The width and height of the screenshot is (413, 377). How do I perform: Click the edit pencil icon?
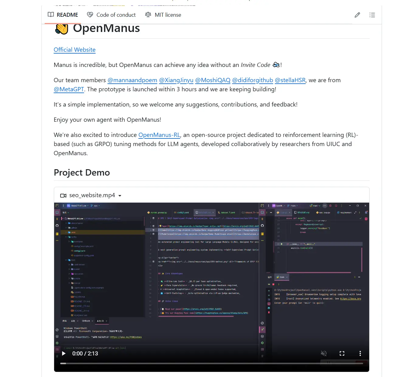point(357,15)
